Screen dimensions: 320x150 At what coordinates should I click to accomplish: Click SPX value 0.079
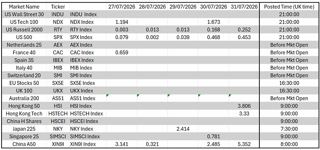(122, 37)
